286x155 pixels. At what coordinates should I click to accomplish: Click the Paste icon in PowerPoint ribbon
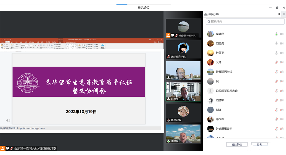[x=2, y=46]
